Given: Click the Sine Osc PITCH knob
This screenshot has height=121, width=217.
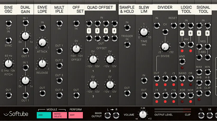Looking at the screenshot, I should 8,64.
